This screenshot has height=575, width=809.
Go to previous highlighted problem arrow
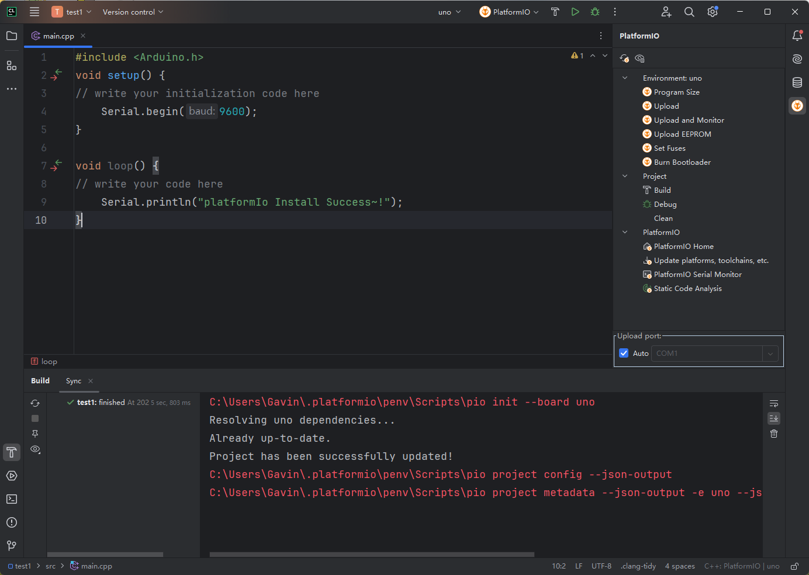click(x=593, y=56)
